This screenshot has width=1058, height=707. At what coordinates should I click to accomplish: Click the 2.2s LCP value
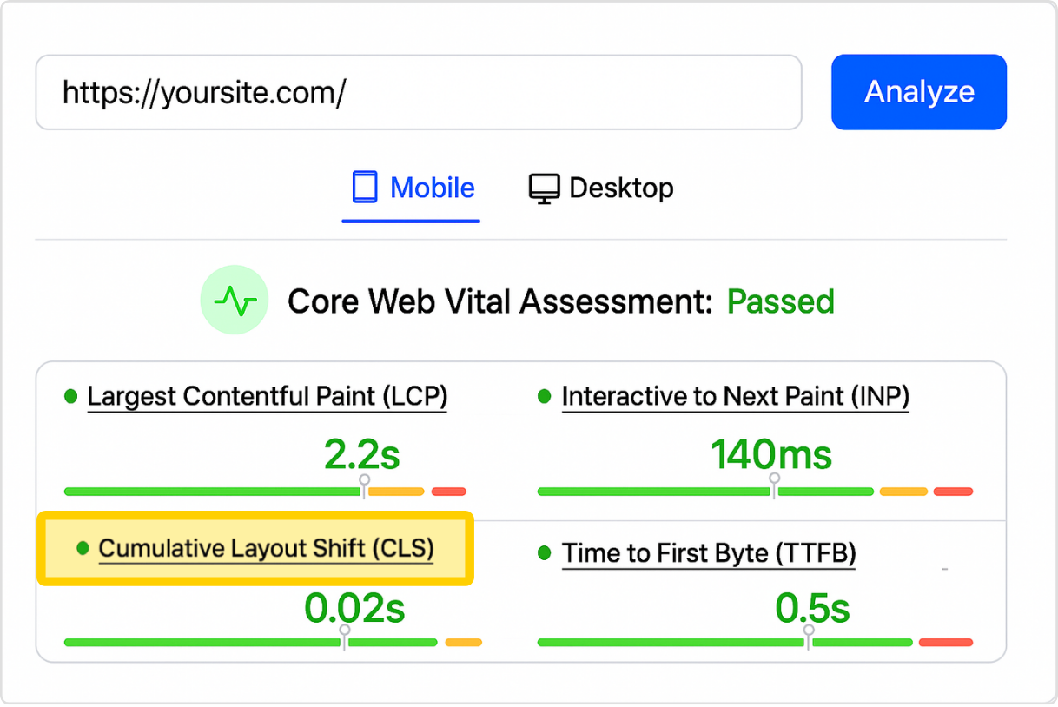[361, 455]
